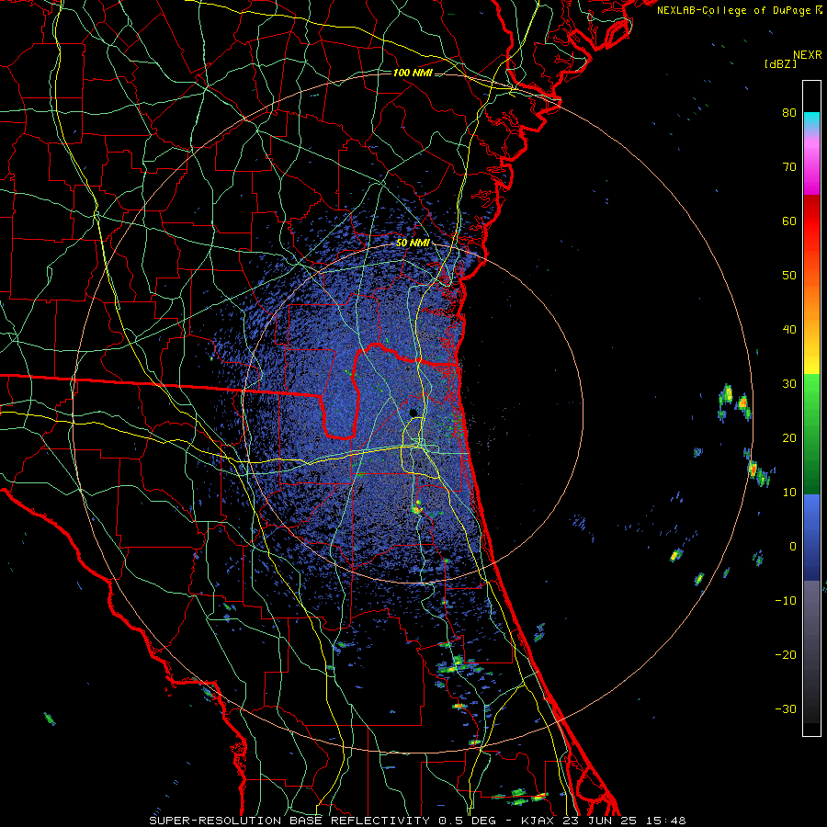Click the 30 value on the dBZ scale
The height and width of the screenshot is (827, 827).
pyautogui.click(x=789, y=383)
